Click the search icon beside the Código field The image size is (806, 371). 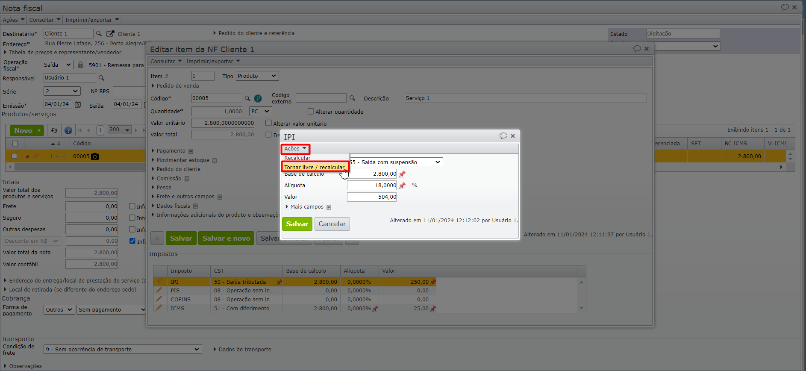coord(247,98)
